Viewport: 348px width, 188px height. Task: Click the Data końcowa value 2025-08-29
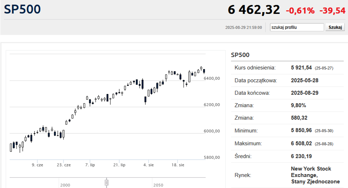point(304,93)
